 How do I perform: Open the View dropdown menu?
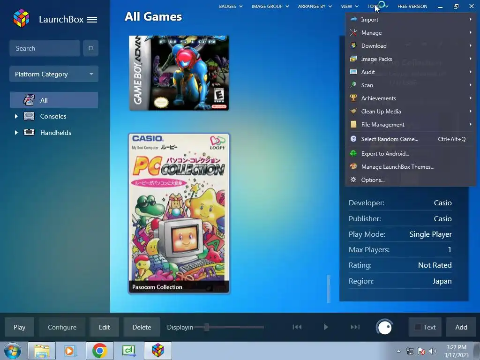[x=350, y=6]
